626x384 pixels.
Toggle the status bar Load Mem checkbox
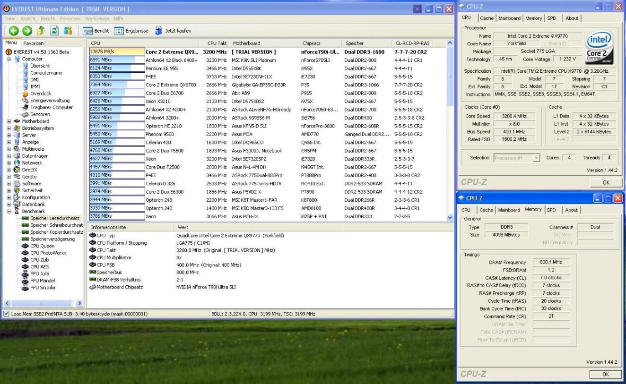pyautogui.click(x=6, y=314)
